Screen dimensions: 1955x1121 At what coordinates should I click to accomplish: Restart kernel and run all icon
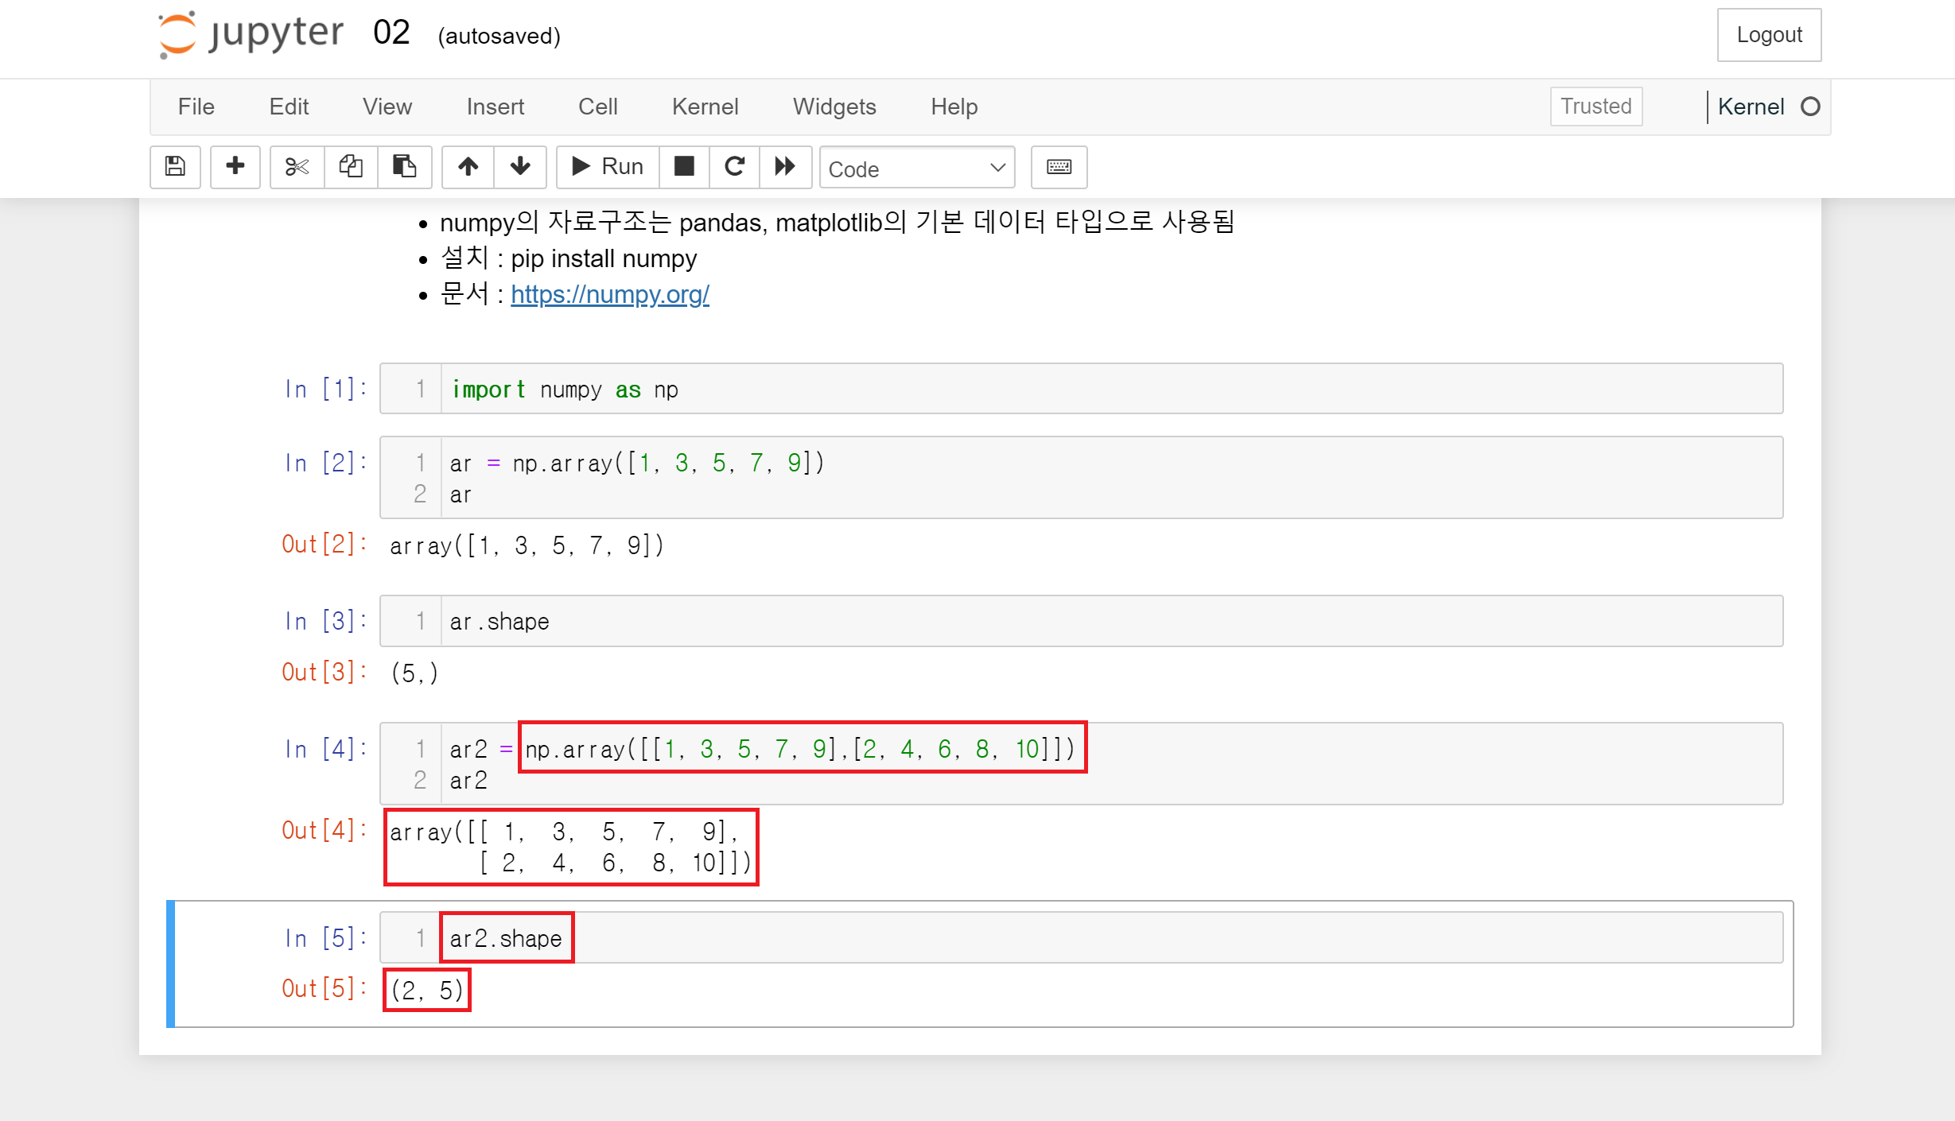[785, 166]
